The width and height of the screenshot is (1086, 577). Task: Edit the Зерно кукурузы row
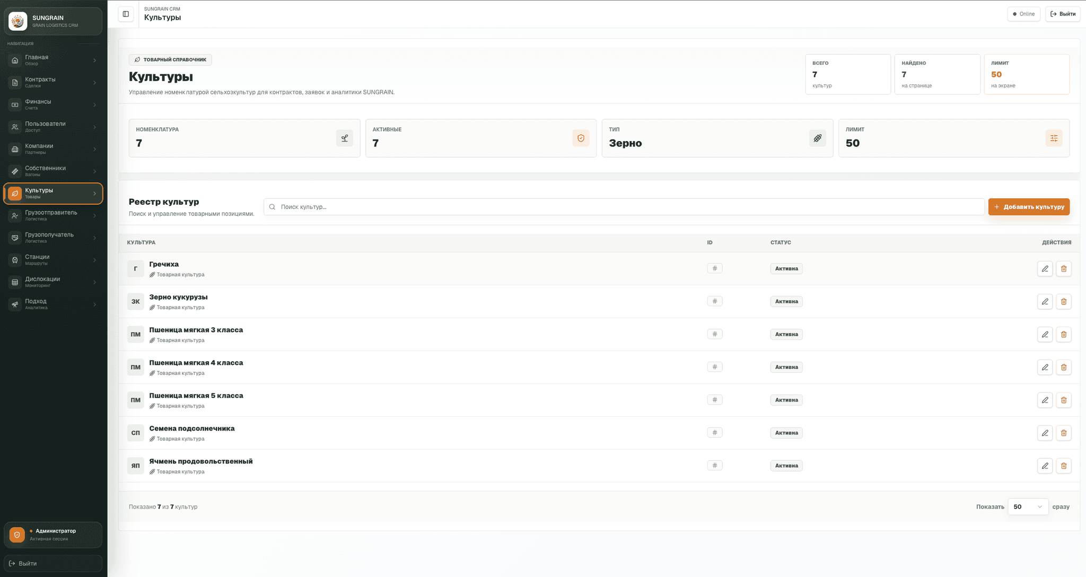point(1045,302)
